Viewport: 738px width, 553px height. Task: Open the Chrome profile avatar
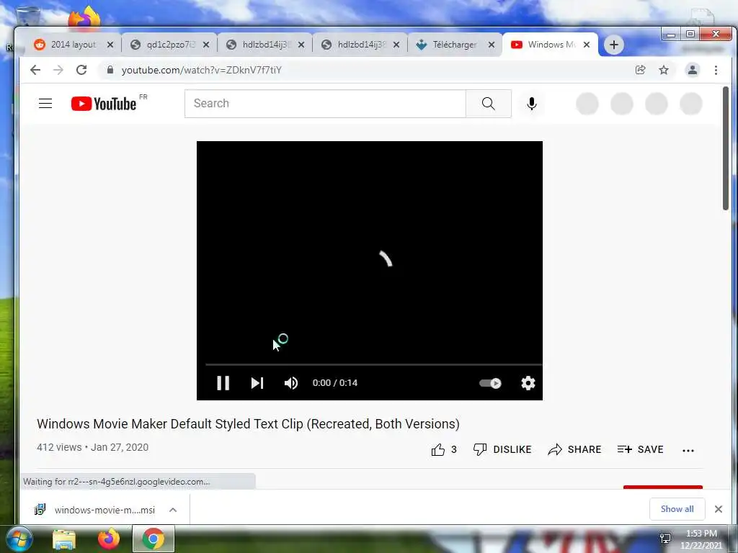[693, 70]
